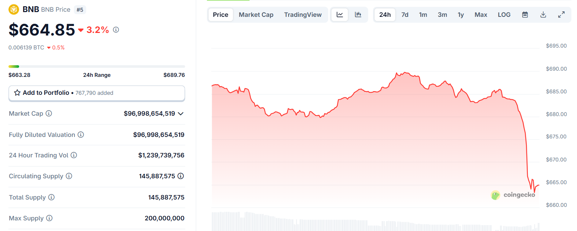Click the 145,887,575 total supply value
The image size is (577, 231).
point(166,197)
